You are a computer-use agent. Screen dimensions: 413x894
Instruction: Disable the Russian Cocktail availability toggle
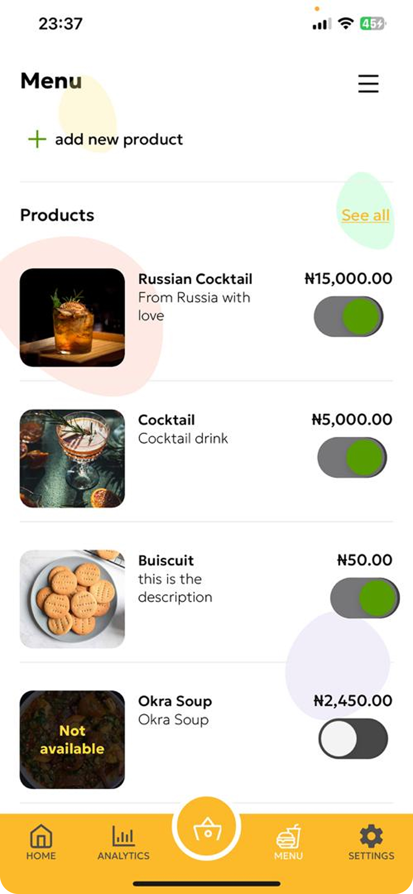(348, 317)
